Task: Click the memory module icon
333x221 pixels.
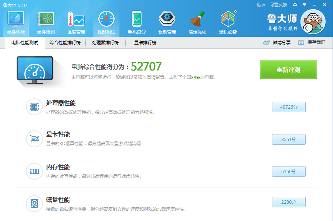Action: [34, 171]
